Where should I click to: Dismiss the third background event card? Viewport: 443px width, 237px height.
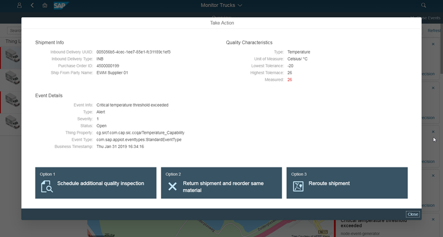pos(433,131)
